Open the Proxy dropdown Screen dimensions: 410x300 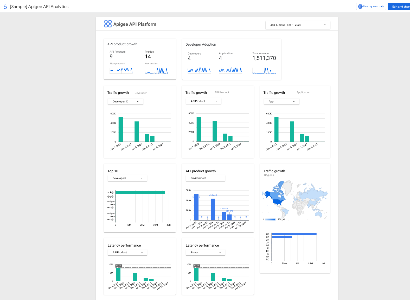[206, 253]
